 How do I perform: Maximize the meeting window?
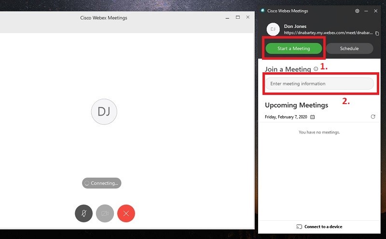(238, 17)
